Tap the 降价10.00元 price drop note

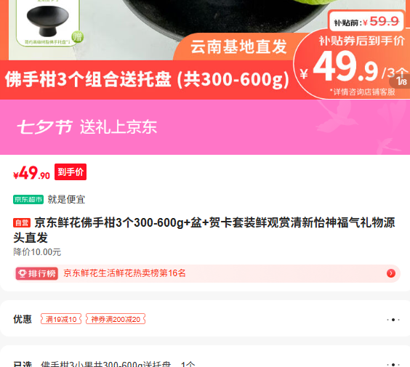[x=37, y=252]
